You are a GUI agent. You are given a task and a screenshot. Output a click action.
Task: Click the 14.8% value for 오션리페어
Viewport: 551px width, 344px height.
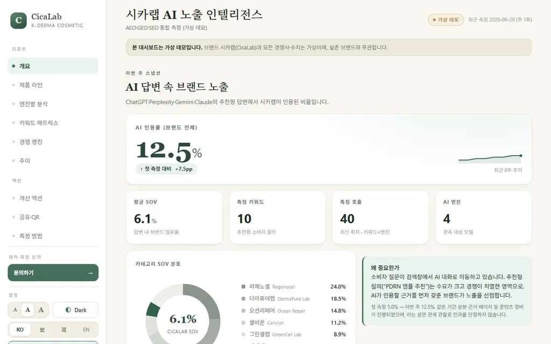pyautogui.click(x=338, y=311)
